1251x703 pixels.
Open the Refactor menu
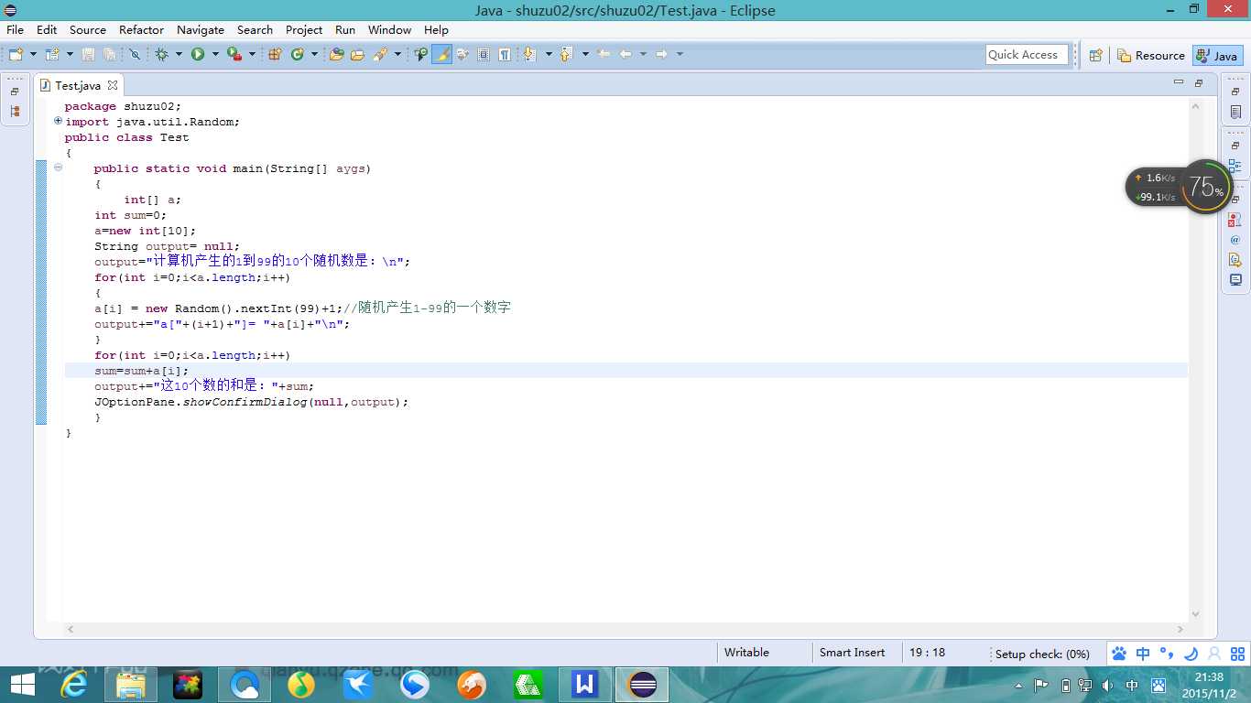(142, 29)
